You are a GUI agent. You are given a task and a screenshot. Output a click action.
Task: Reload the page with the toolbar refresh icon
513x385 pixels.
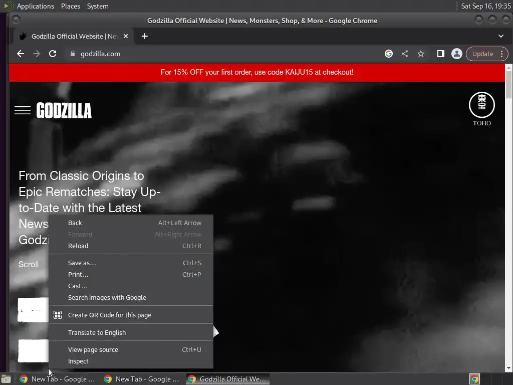52,54
